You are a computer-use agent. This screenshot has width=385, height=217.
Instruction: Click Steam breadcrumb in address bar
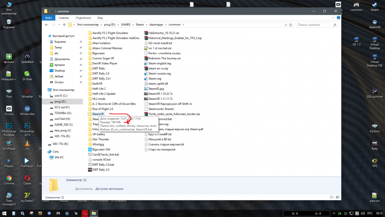pyautogui.click(x=140, y=25)
